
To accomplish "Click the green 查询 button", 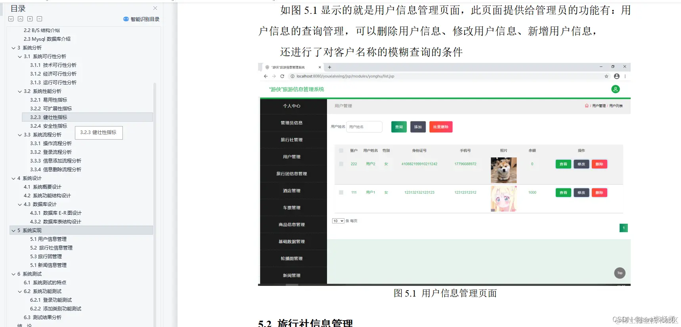I will pyautogui.click(x=399, y=127).
